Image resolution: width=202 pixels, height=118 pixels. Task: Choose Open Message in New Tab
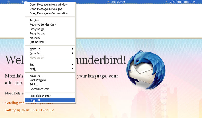50,9
